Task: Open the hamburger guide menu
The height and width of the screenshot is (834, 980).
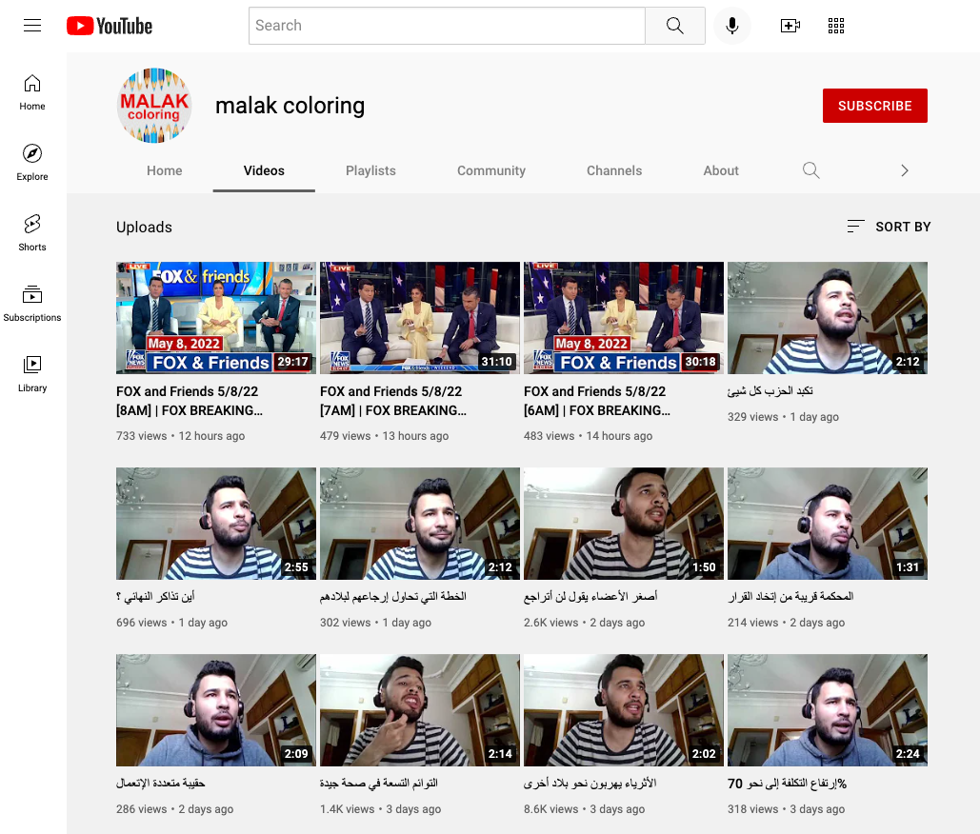Action: pyautogui.click(x=32, y=26)
